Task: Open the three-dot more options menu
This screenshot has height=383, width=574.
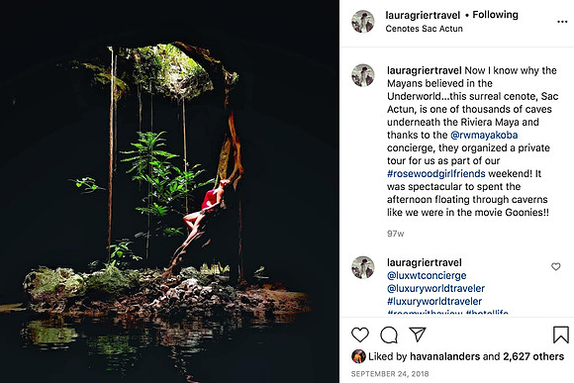Action: [x=562, y=22]
